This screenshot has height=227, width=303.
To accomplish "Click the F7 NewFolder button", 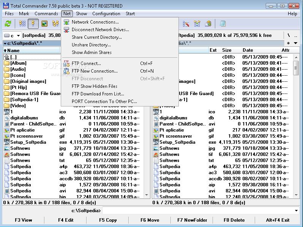I will coord(192,220).
